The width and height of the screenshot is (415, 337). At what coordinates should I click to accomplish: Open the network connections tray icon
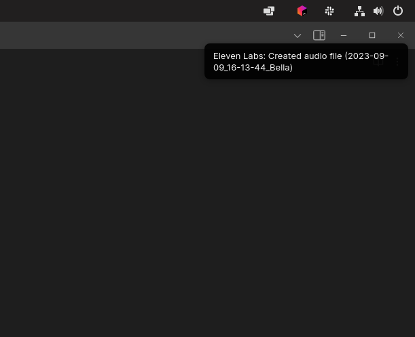tap(359, 11)
